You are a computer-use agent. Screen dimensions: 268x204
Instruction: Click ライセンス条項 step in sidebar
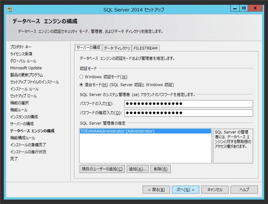coord(21,54)
